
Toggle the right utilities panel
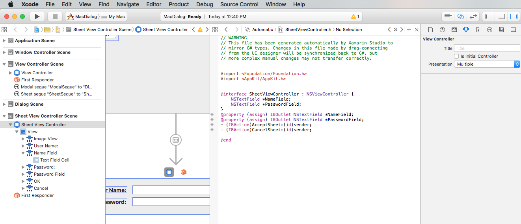pos(514,17)
